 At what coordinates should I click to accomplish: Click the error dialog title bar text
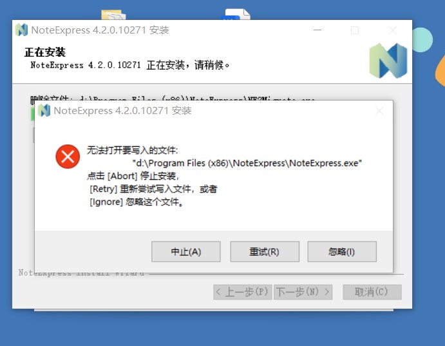pyautogui.click(x=122, y=110)
